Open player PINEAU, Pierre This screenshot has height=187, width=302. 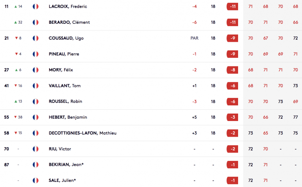click(x=64, y=54)
